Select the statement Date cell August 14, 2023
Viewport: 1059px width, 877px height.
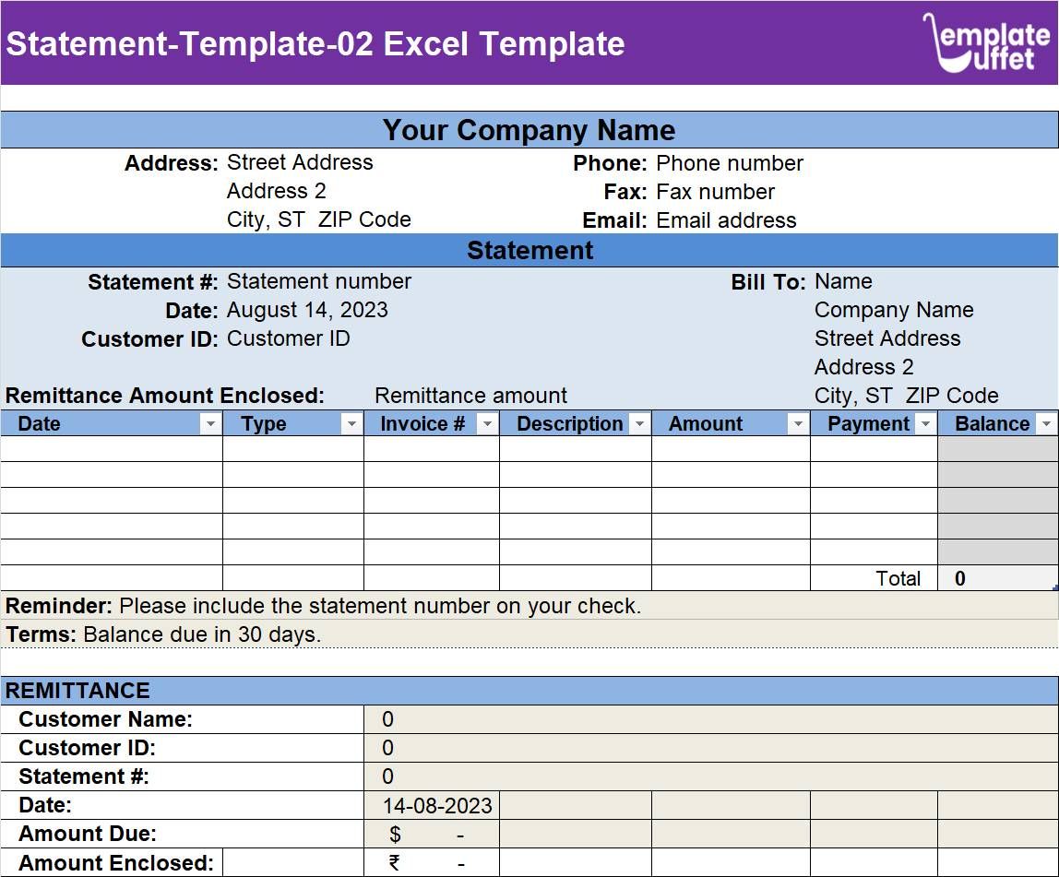tap(307, 310)
